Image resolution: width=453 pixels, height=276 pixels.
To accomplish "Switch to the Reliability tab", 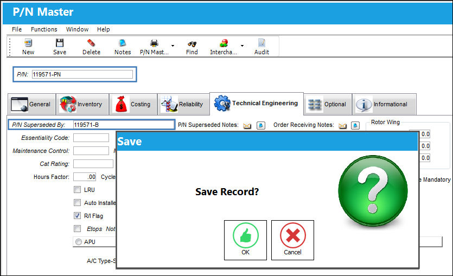I will [x=183, y=104].
